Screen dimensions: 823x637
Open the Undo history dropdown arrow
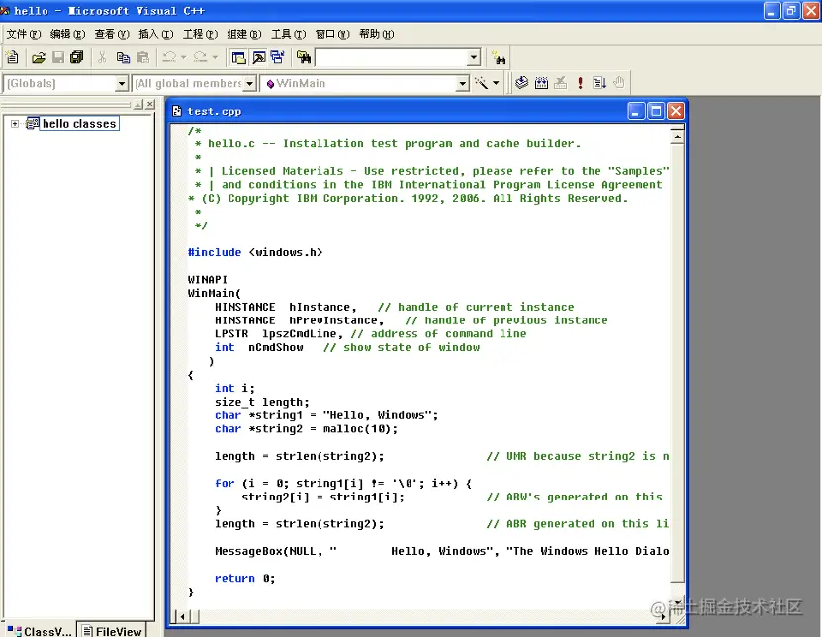(x=183, y=57)
